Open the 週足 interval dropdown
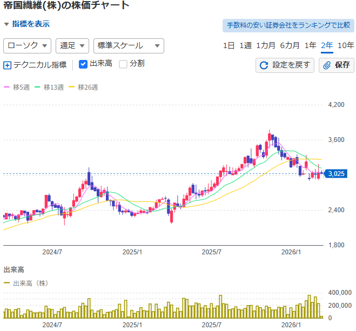356x331 pixels. (x=72, y=46)
